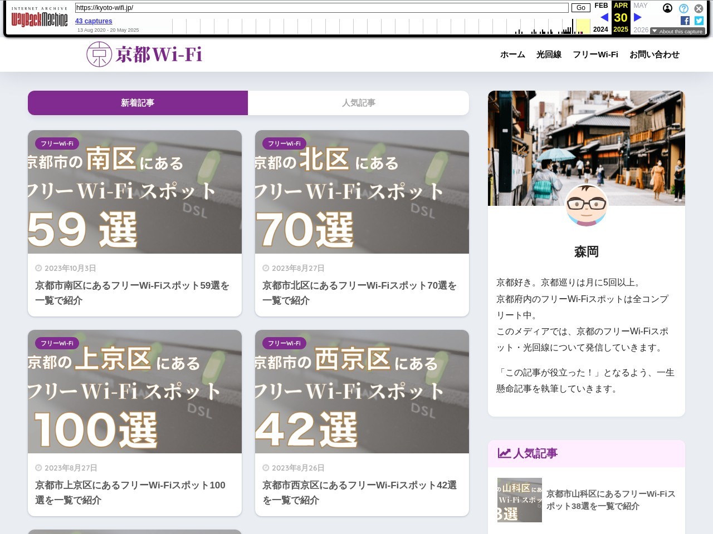The image size is (713, 534).
Task: Share capture on Facebook icon
Action: click(x=685, y=21)
